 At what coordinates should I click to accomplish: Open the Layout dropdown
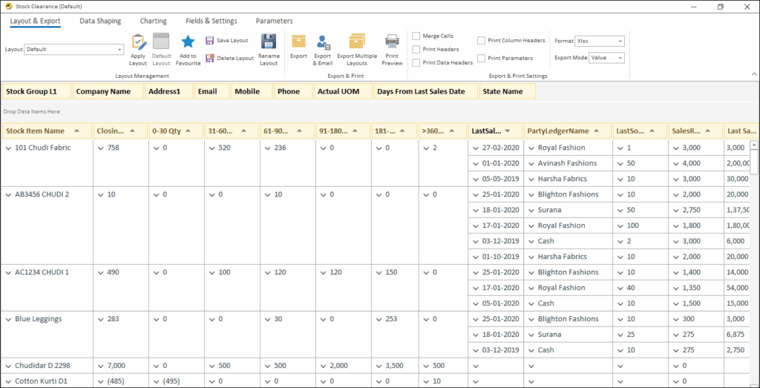[119, 50]
